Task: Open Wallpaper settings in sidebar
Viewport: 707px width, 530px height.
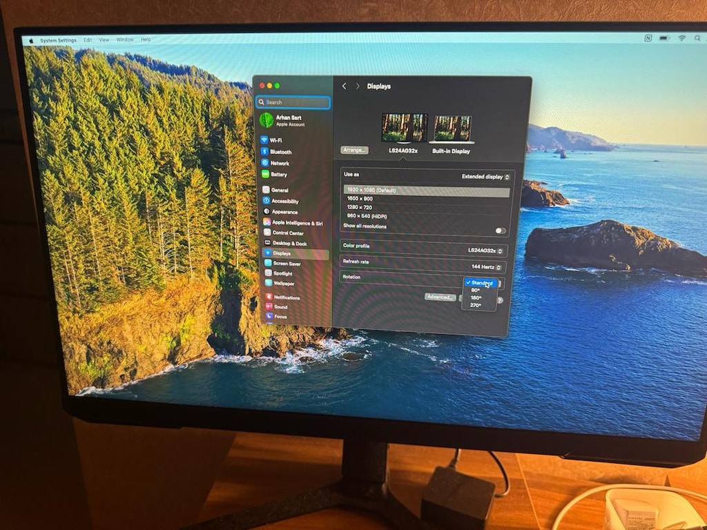Action: point(280,283)
